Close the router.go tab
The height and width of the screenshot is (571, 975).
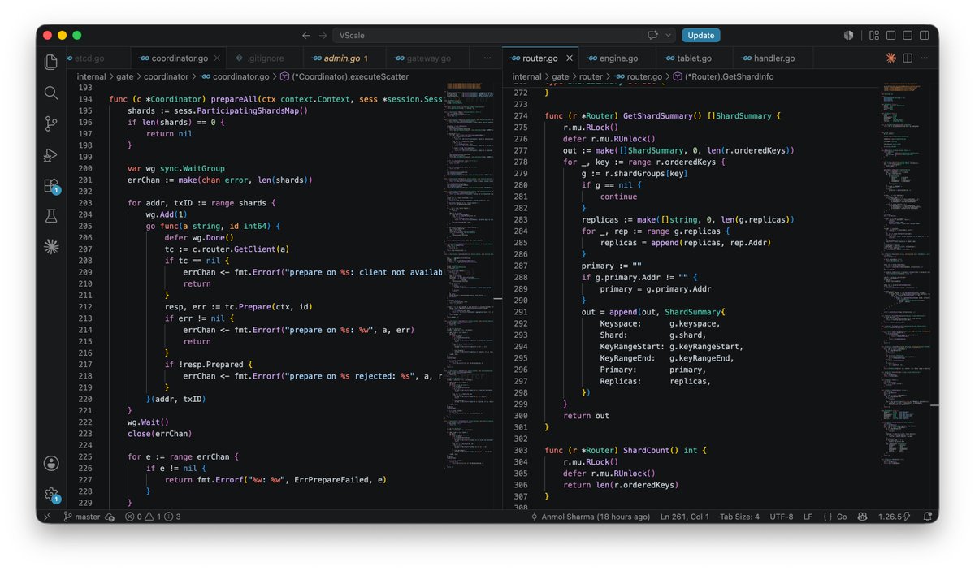pyautogui.click(x=570, y=58)
